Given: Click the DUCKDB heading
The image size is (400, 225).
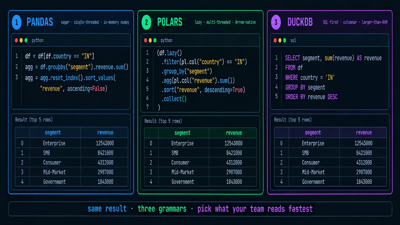Looking at the screenshot, I should click(x=300, y=22).
